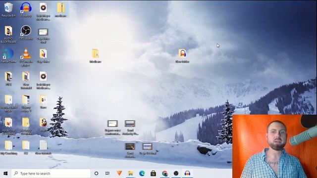This screenshot has width=317, height=178.
Task: Switch to Audacity on the taskbar
Action: (187, 174)
